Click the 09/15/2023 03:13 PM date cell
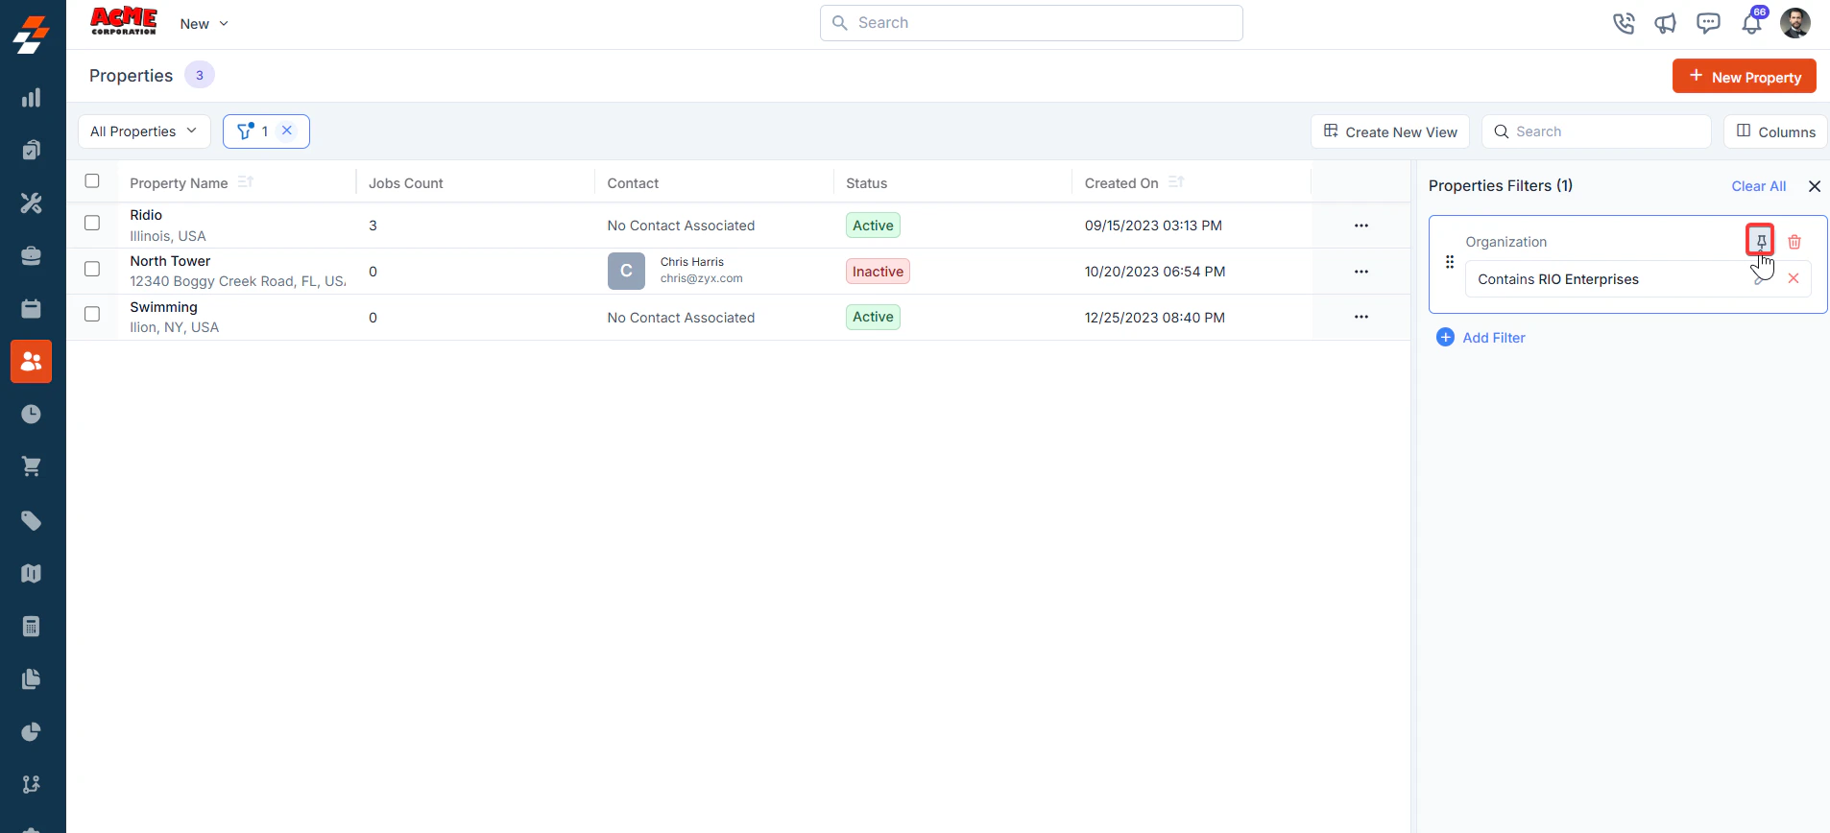The image size is (1830, 833). [1153, 226]
